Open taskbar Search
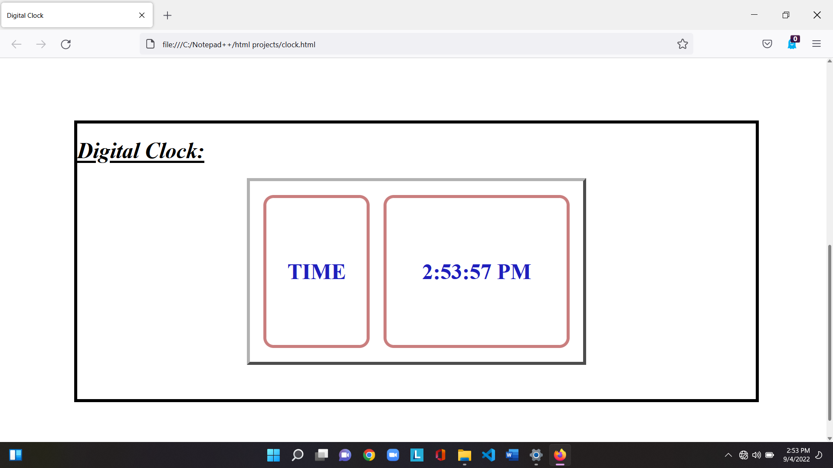This screenshot has height=468, width=833. pyautogui.click(x=297, y=455)
